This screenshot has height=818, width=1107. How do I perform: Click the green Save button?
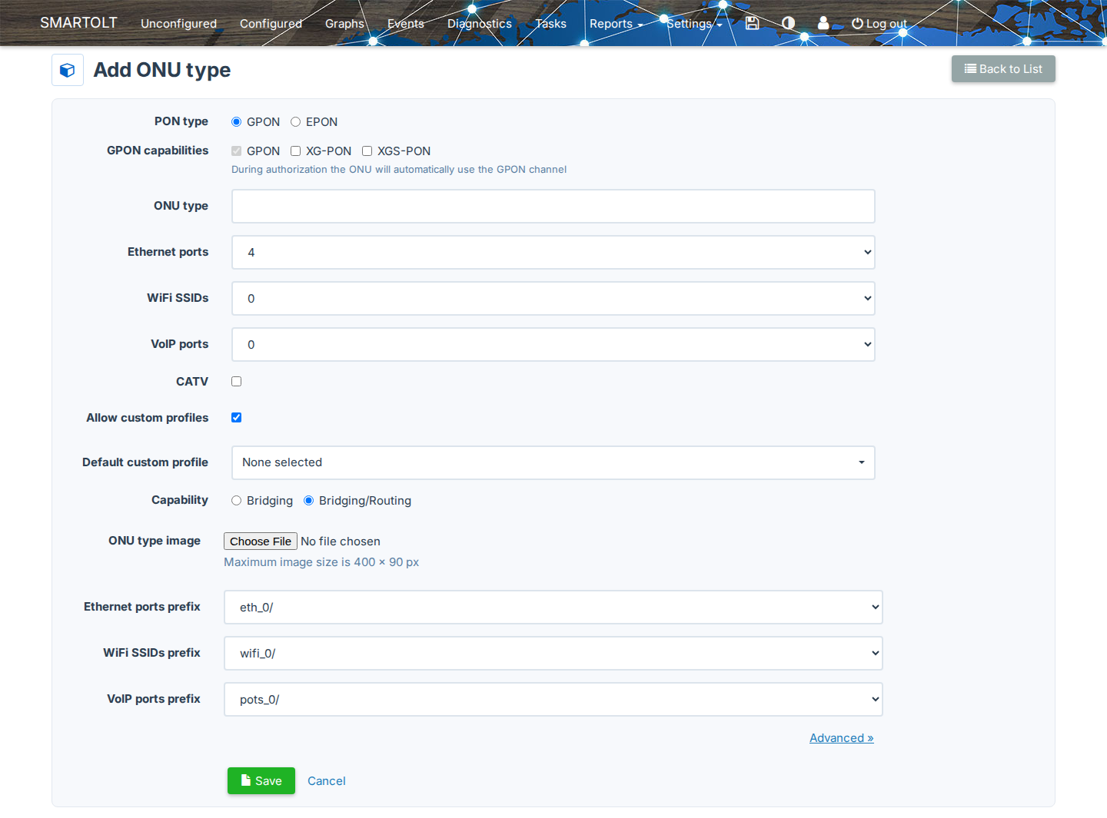pyautogui.click(x=261, y=781)
